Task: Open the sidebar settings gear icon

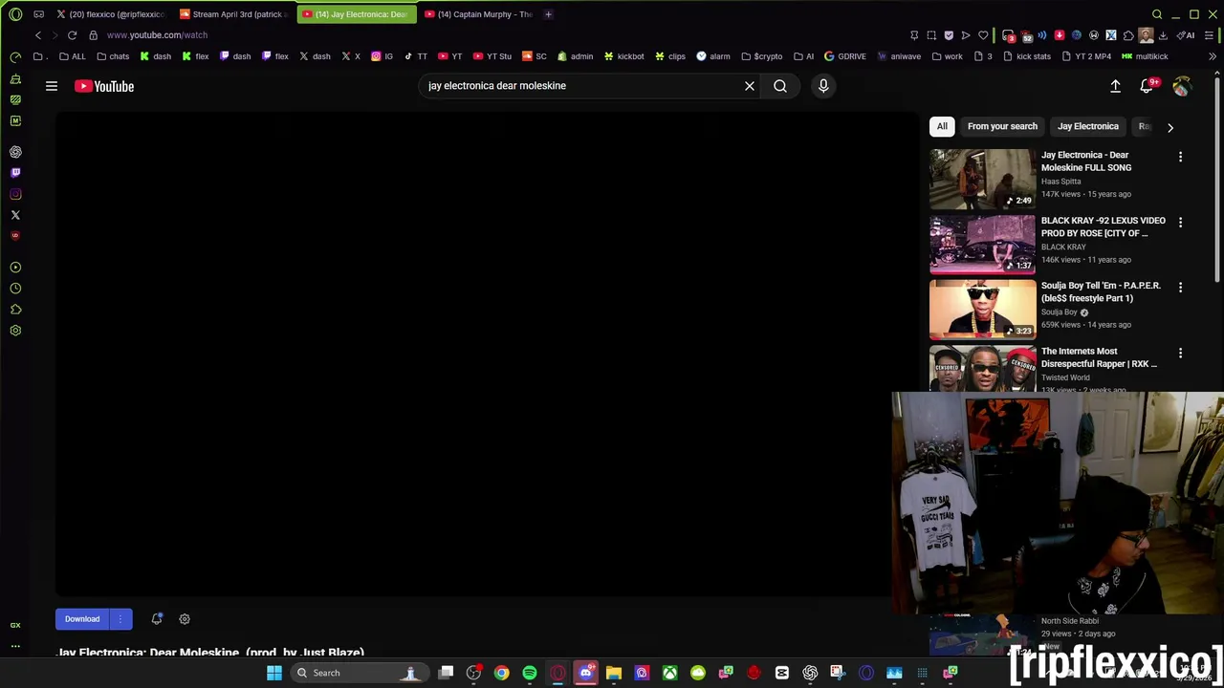Action: tap(15, 331)
